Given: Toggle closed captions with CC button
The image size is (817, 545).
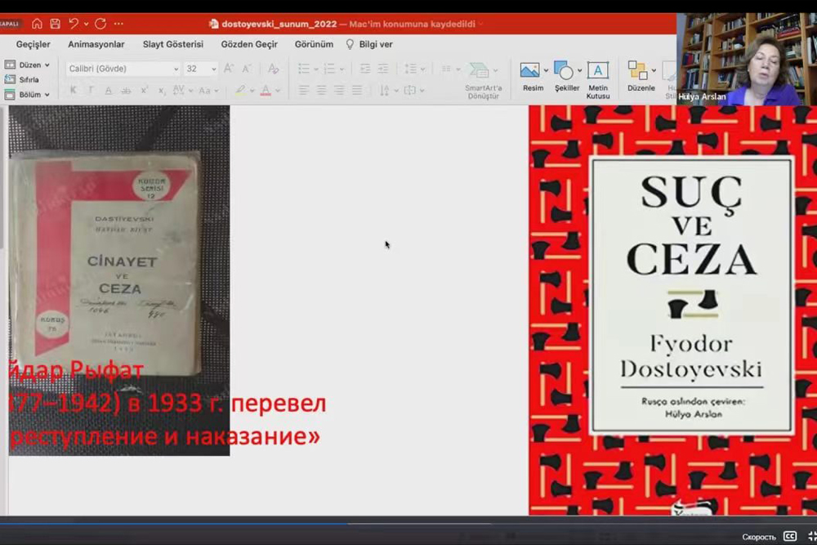Looking at the screenshot, I should pyautogui.click(x=789, y=536).
